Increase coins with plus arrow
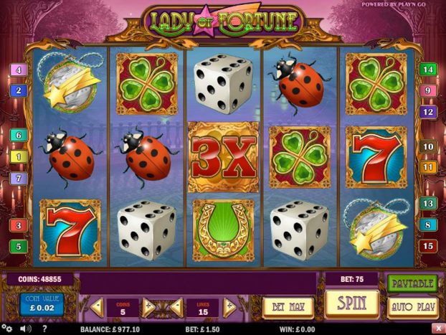The height and width of the screenshot is (335, 446). pyautogui.click(x=148, y=308)
